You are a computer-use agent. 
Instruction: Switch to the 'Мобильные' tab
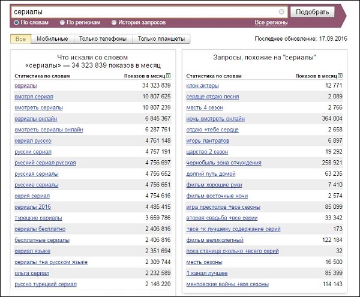(52, 39)
